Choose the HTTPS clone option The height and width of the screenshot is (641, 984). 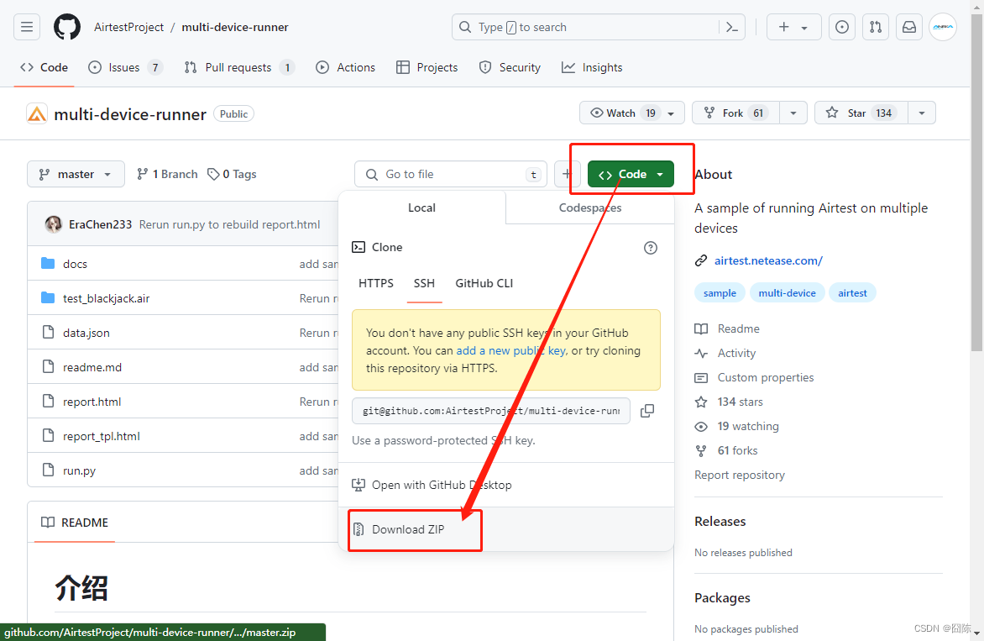coord(376,283)
